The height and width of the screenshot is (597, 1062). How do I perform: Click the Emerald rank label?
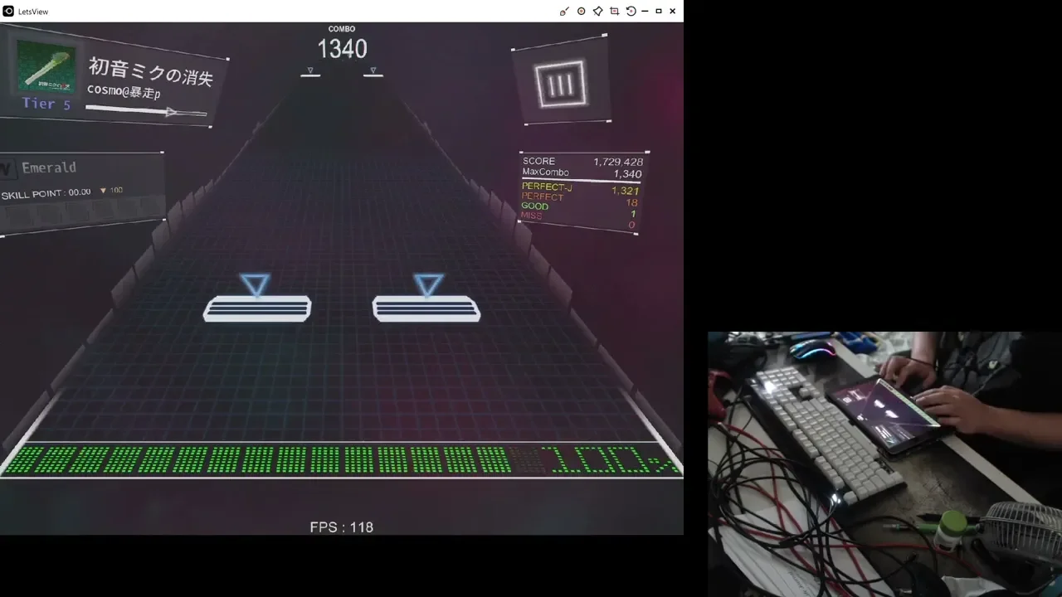(49, 167)
